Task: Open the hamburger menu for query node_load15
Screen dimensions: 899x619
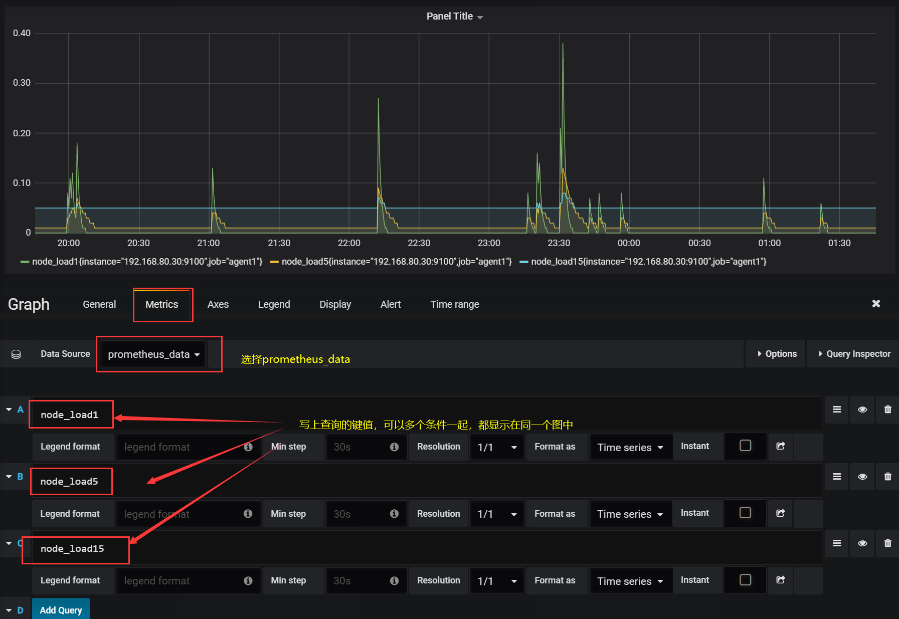Action: (837, 543)
